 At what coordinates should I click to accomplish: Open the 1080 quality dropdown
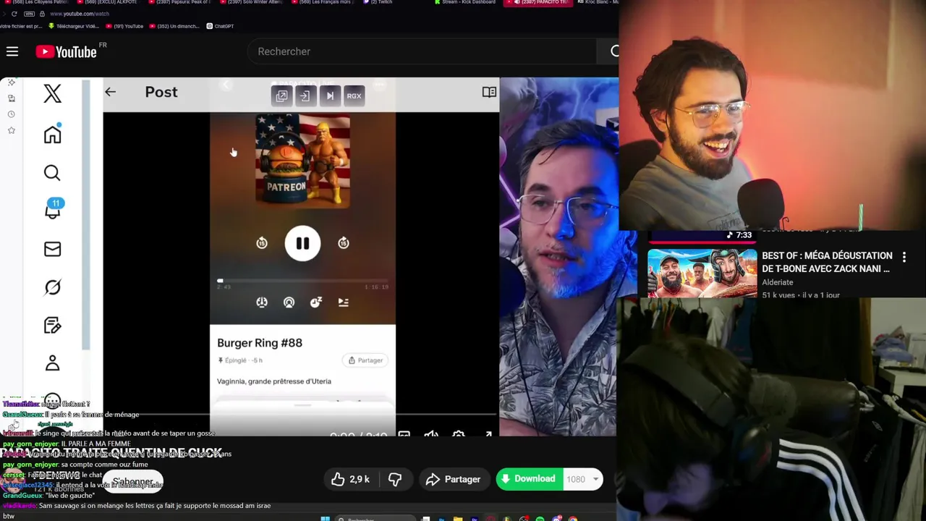tap(583, 479)
